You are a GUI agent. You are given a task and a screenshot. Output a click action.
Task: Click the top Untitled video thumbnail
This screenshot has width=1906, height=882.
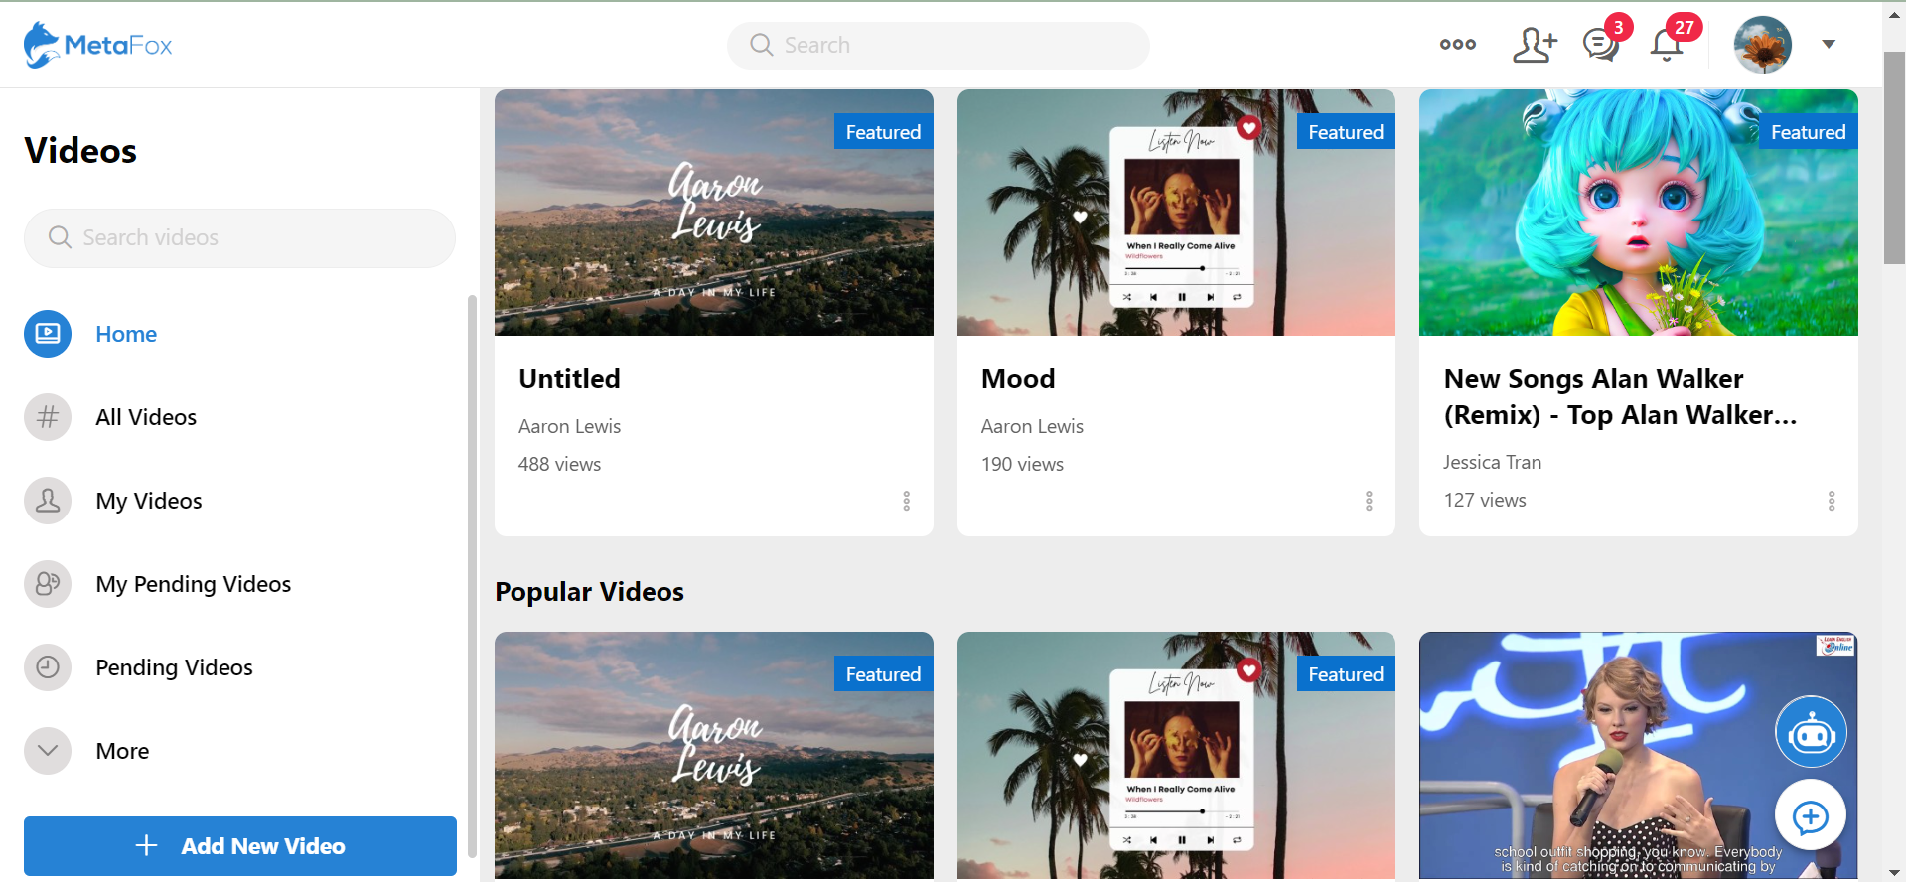pos(714,213)
